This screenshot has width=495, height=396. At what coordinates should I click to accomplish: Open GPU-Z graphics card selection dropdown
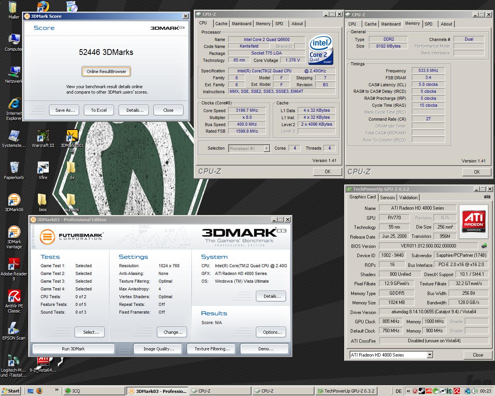430,355
